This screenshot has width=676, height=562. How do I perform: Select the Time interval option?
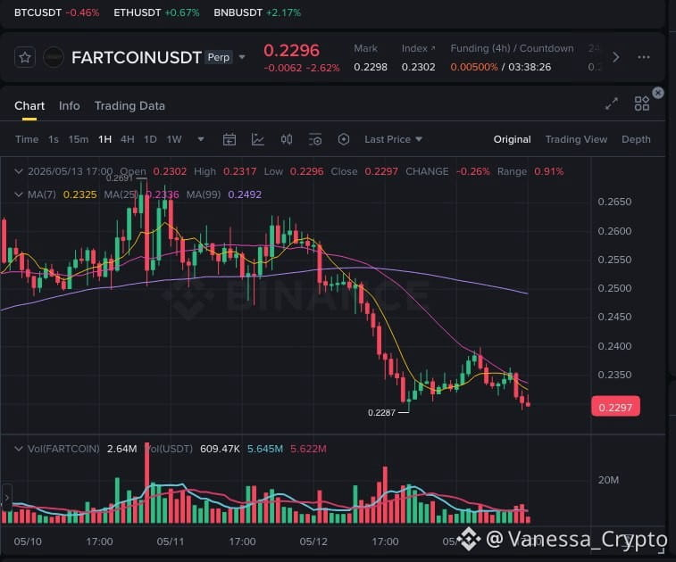(27, 139)
